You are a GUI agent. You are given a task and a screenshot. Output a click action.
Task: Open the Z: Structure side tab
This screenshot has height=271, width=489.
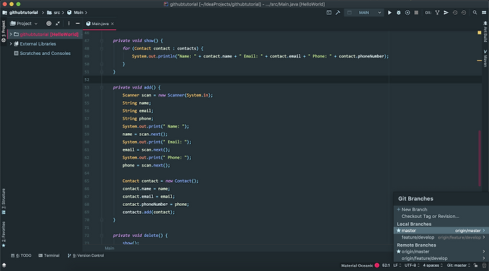[x=3, y=202]
